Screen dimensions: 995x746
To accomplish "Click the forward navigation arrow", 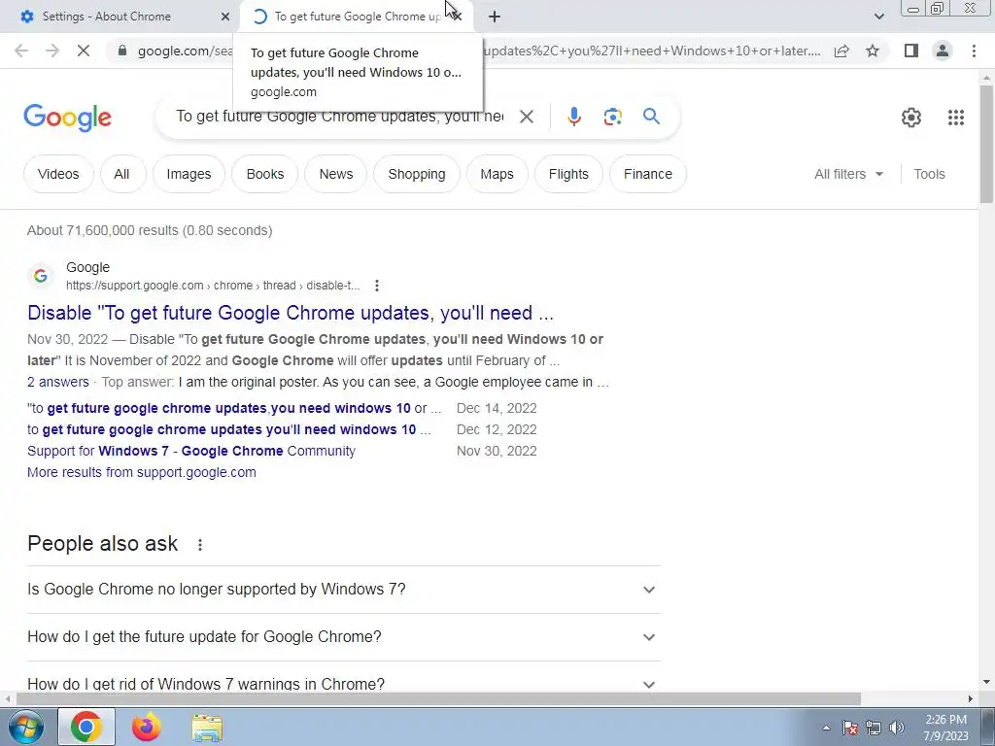I will click(52, 51).
